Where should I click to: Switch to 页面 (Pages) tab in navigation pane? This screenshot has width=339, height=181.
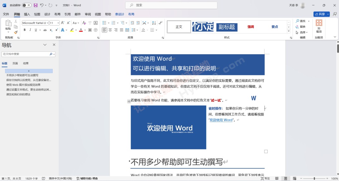pyautogui.click(x=15, y=63)
